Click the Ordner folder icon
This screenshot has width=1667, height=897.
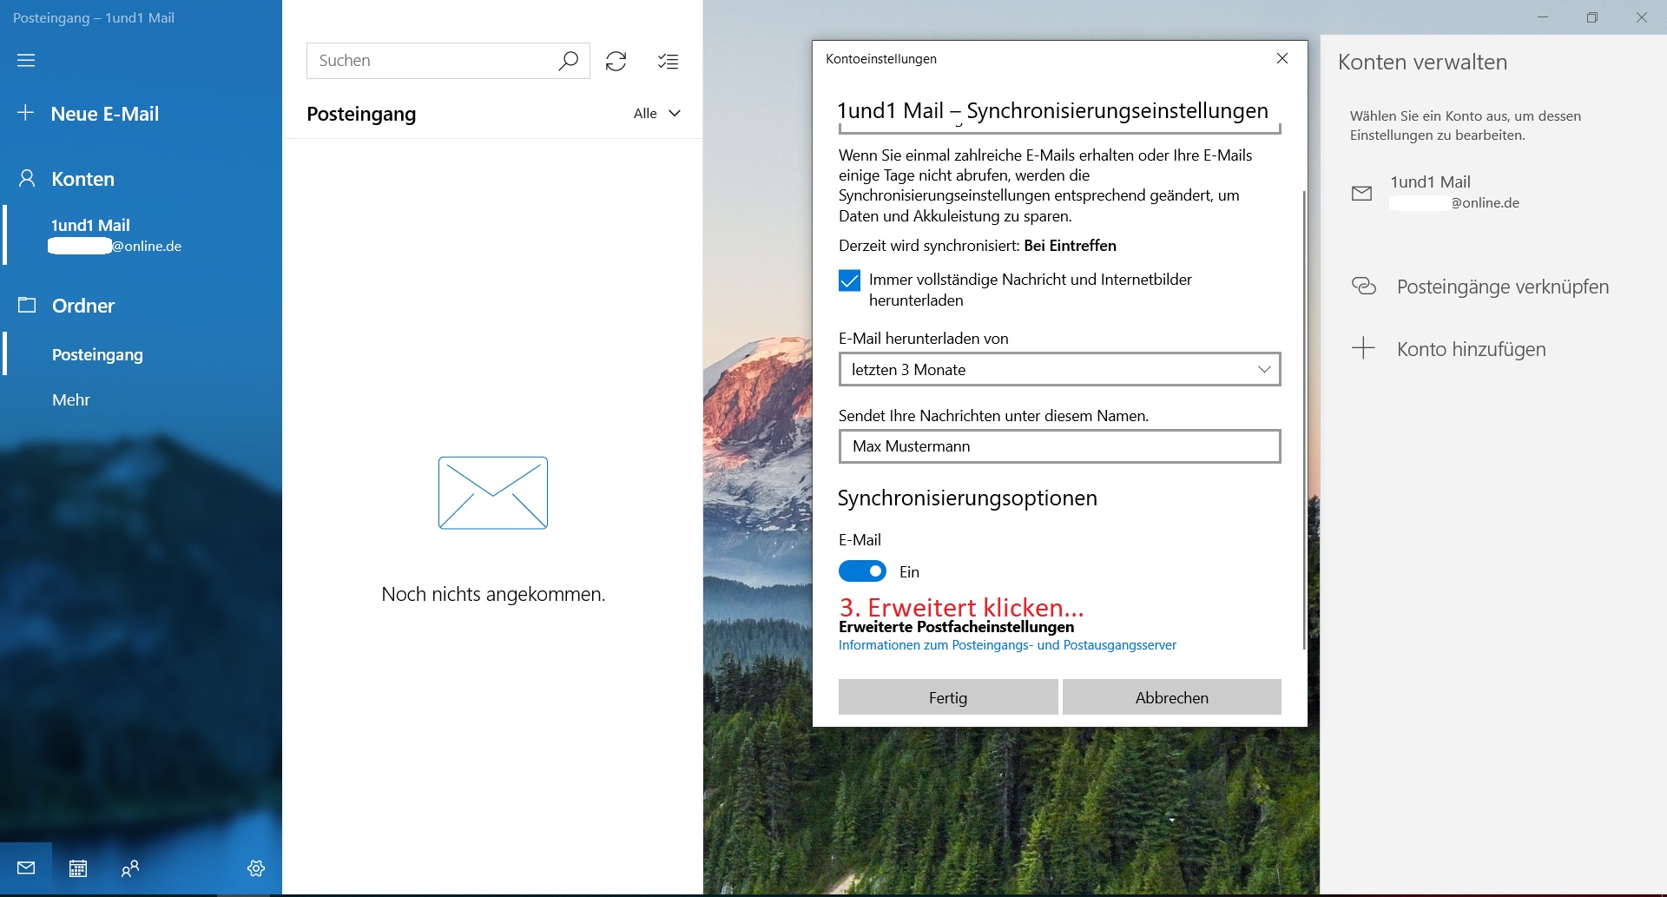point(27,305)
